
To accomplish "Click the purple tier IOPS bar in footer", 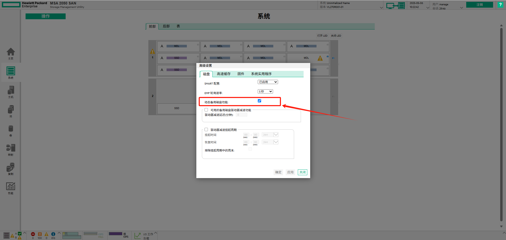I will (x=115, y=234).
